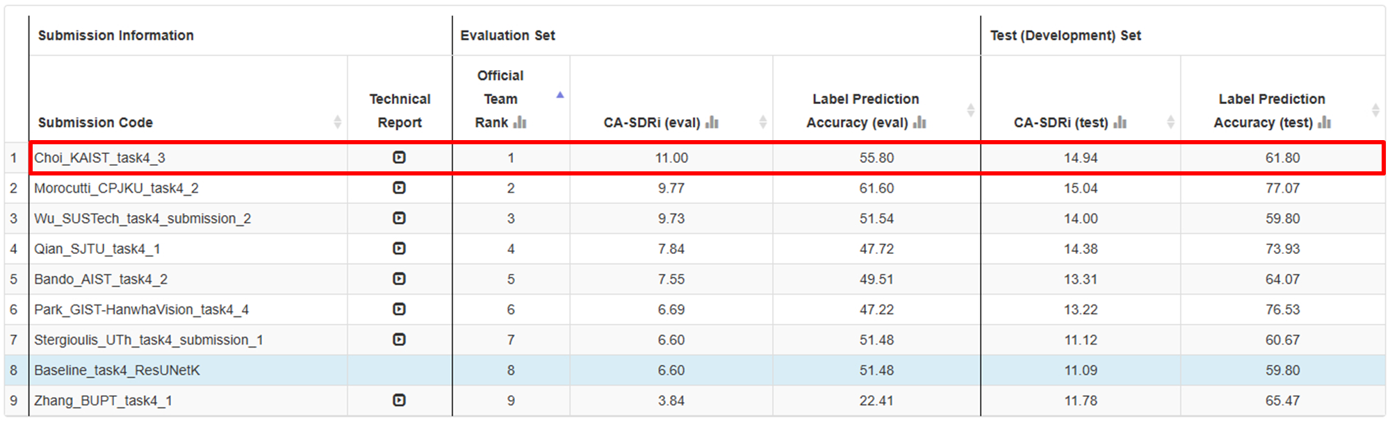Click the Park_GIST-HanwhaVision_task4_4 submission code
The height and width of the screenshot is (421, 1390).
141,309
